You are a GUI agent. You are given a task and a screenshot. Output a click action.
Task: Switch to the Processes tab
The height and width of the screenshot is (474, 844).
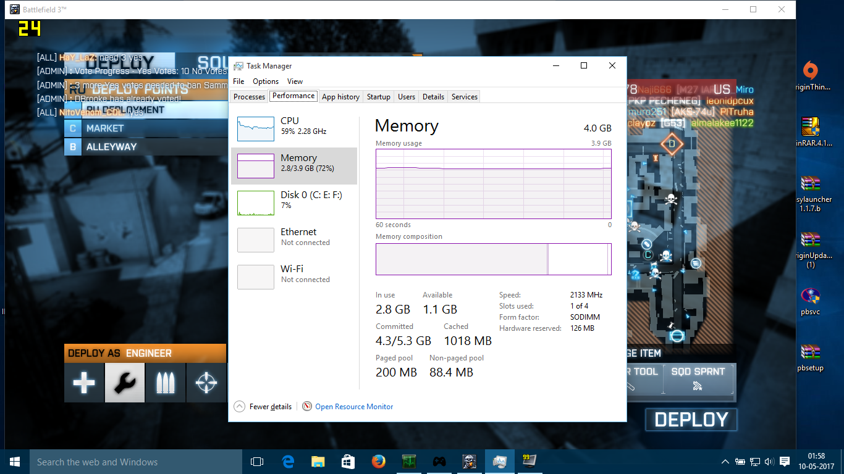[x=250, y=97]
